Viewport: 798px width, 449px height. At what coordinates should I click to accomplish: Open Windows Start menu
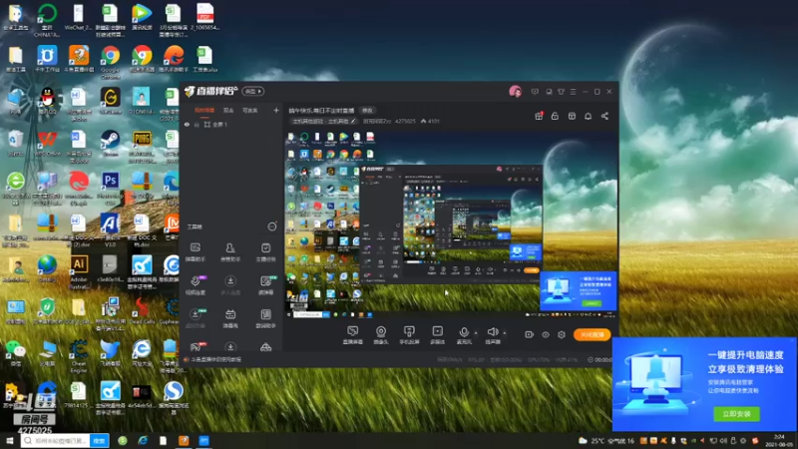tap(9, 440)
